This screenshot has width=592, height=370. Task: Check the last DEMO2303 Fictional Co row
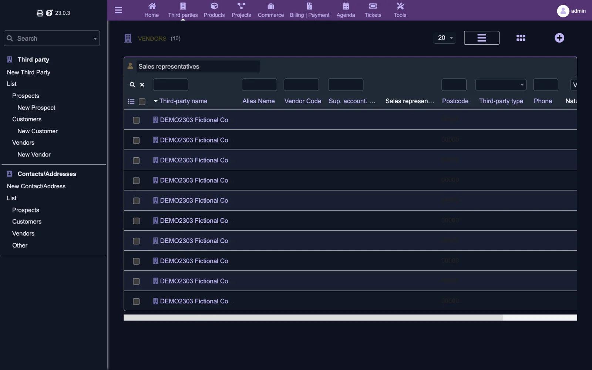[136, 302]
